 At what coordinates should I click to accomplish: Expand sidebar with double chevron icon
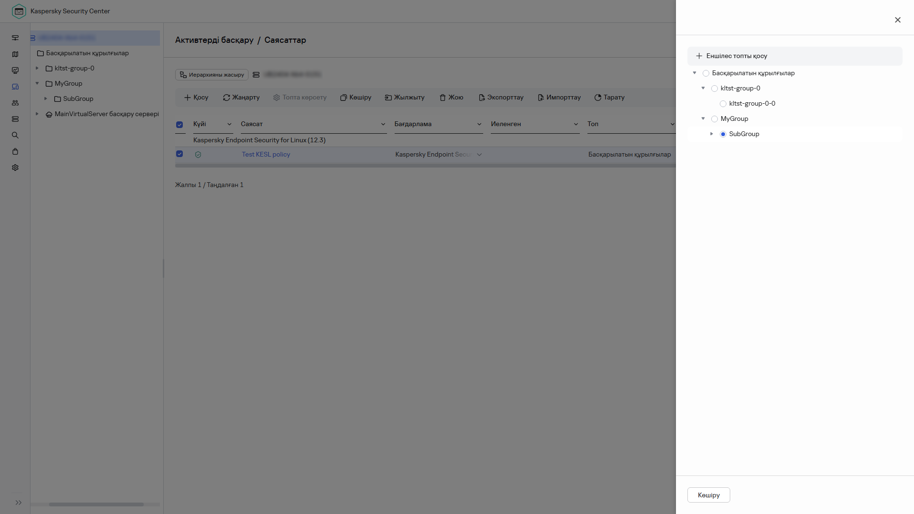pos(19,503)
